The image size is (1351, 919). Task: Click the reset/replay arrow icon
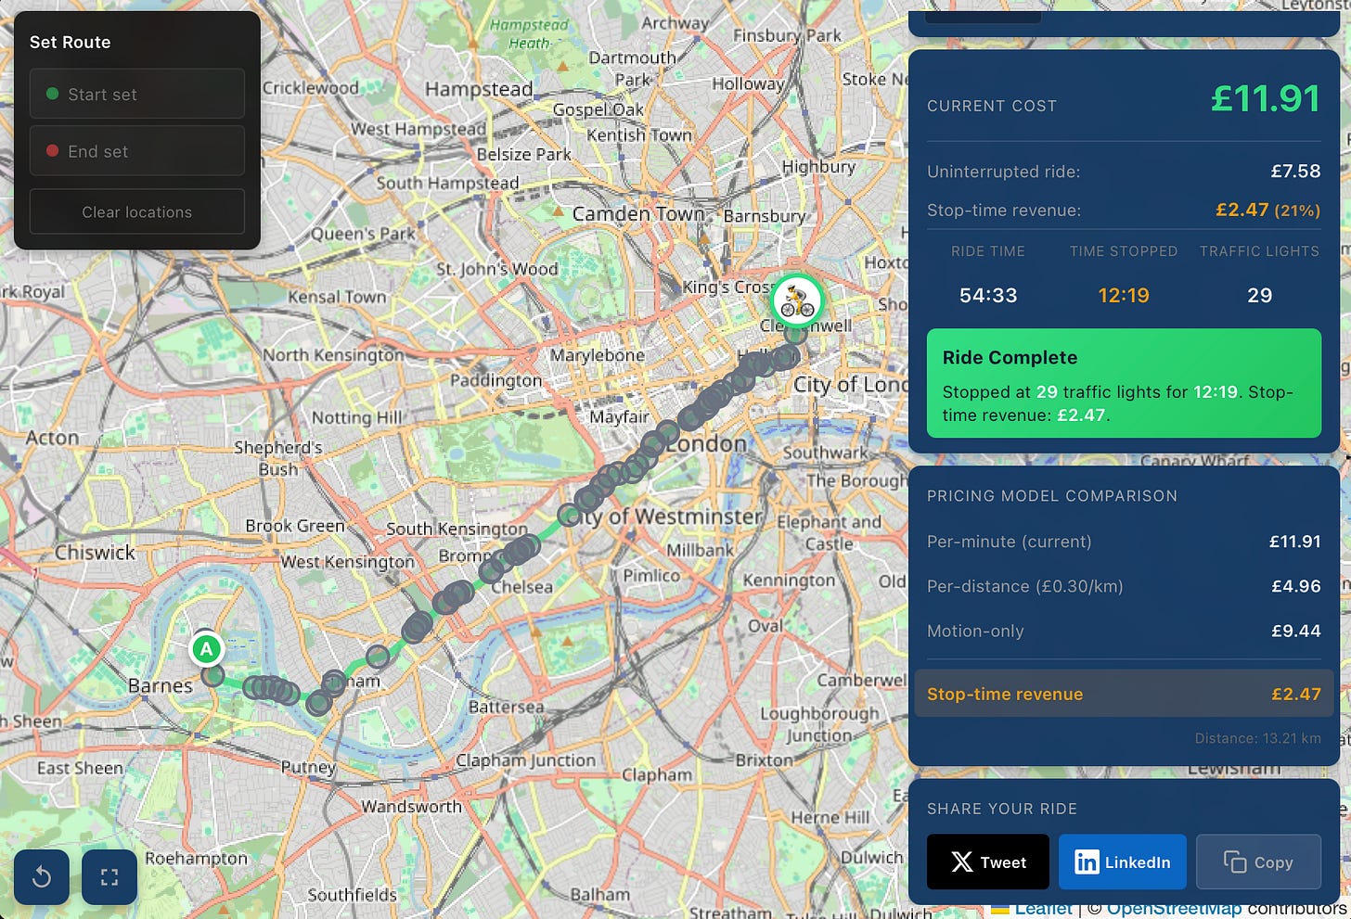click(42, 876)
